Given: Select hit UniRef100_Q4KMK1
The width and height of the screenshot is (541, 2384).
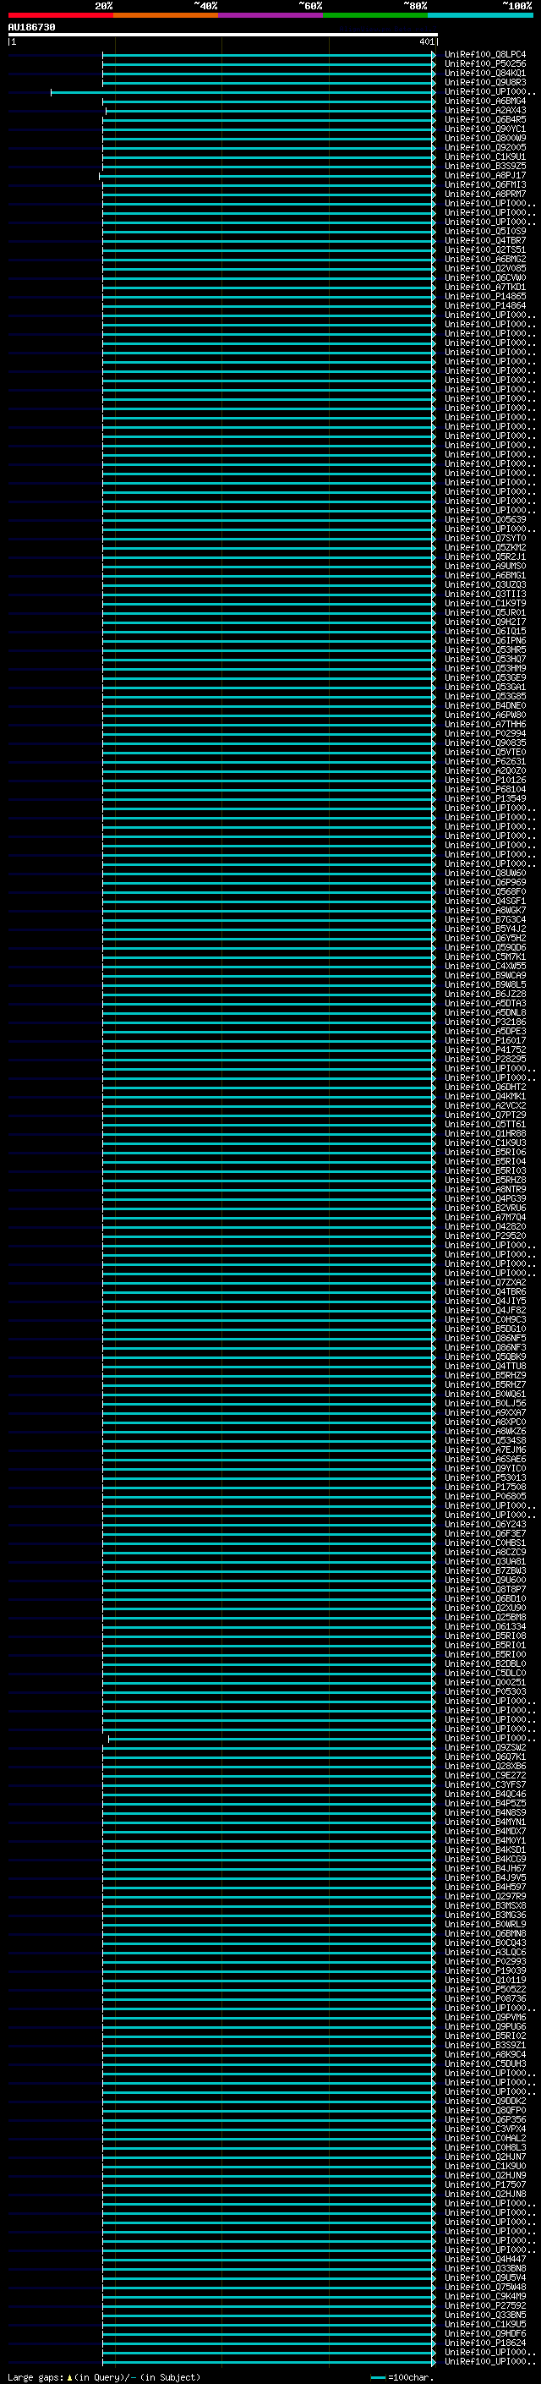Looking at the screenshot, I should (x=485, y=1097).
